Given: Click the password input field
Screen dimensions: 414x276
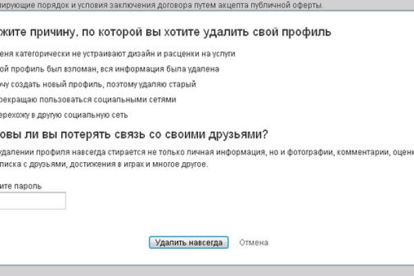Looking at the screenshot, I should (x=32, y=201).
